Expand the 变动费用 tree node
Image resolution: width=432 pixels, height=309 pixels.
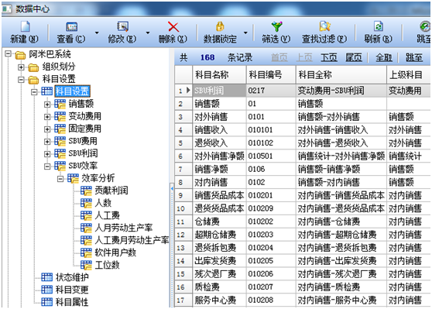(47, 117)
